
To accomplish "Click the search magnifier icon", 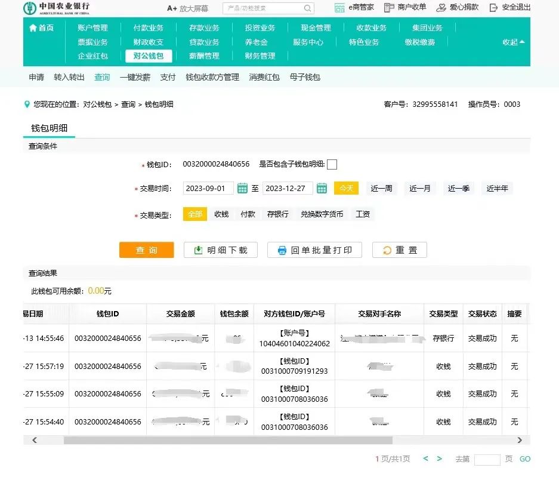I will pyautogui.click(x=307, y=8).
